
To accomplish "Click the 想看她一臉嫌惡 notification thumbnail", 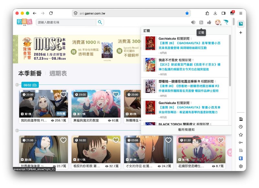I will coord(150,86).
